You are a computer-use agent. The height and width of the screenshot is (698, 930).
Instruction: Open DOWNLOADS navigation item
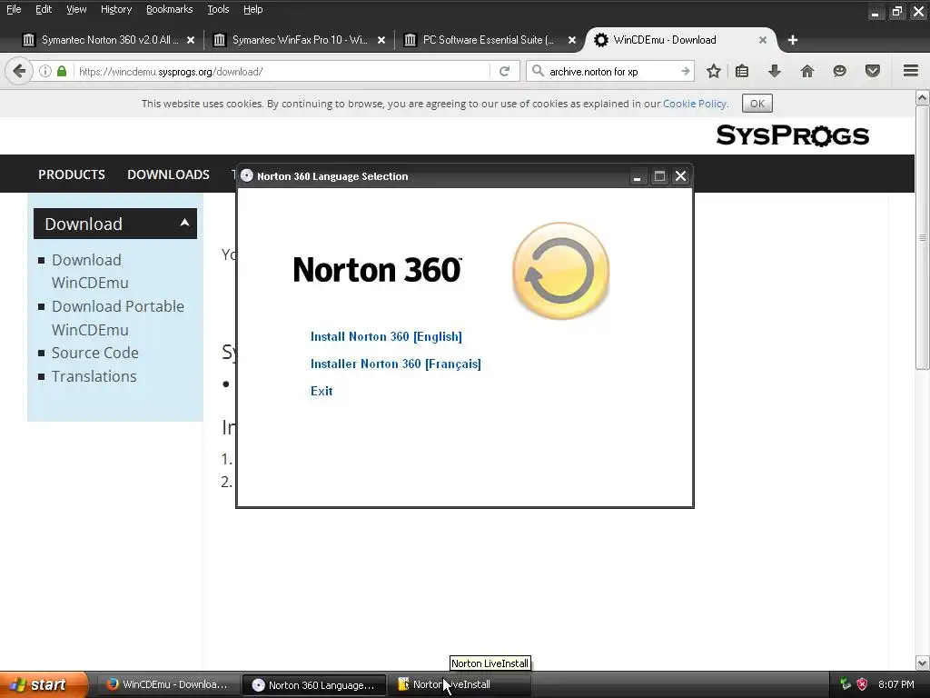168,174
